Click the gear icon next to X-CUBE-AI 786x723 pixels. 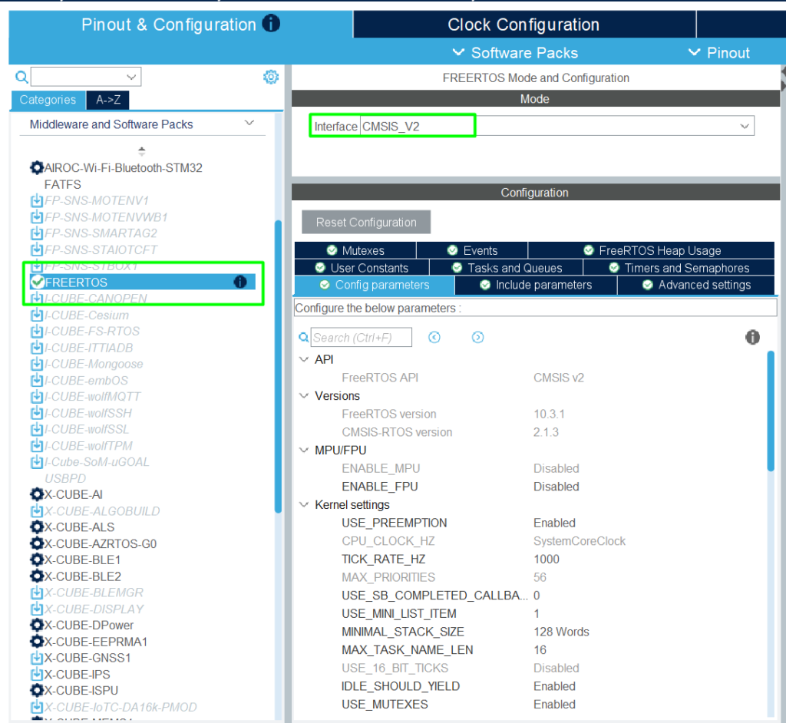(36, 494)
